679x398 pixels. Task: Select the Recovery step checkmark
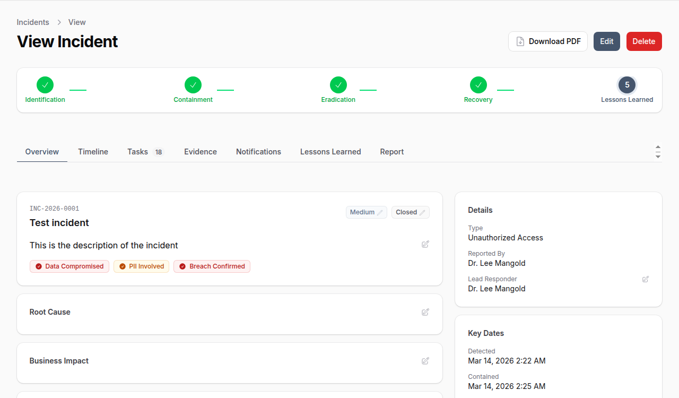pos(478,85)
